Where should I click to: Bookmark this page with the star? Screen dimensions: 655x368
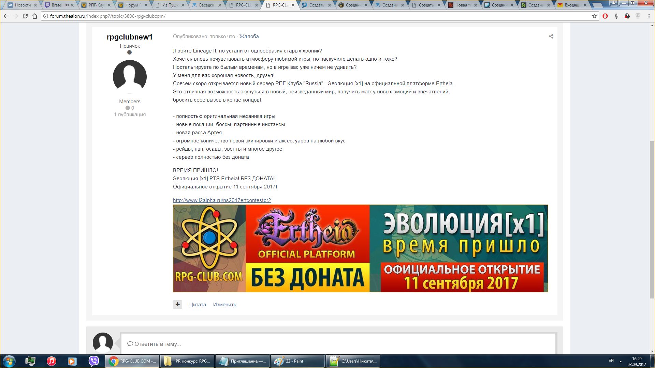(x=594, y=16)
